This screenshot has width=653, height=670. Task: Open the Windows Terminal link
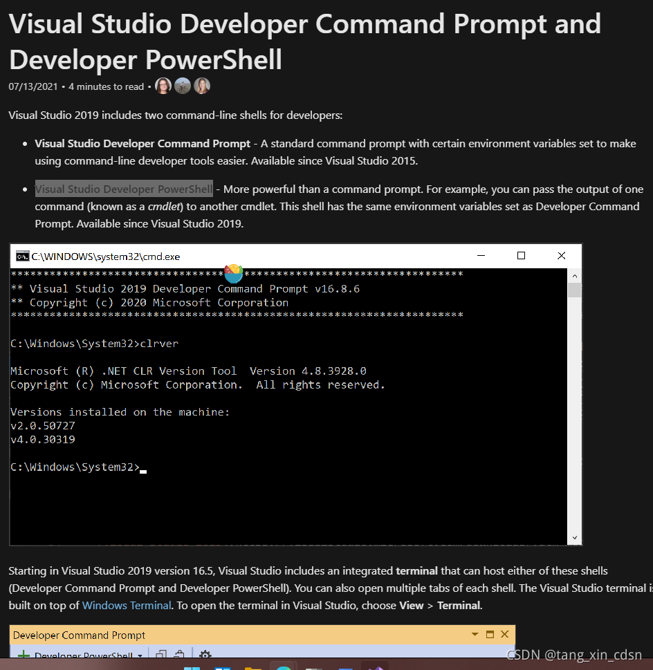tap(127, 606)
